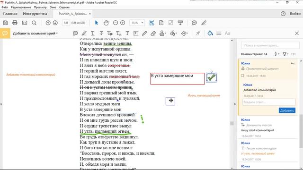Screen dimensions: 303x170
Task: Activate the hand pan tool
Action: point(106,23)
